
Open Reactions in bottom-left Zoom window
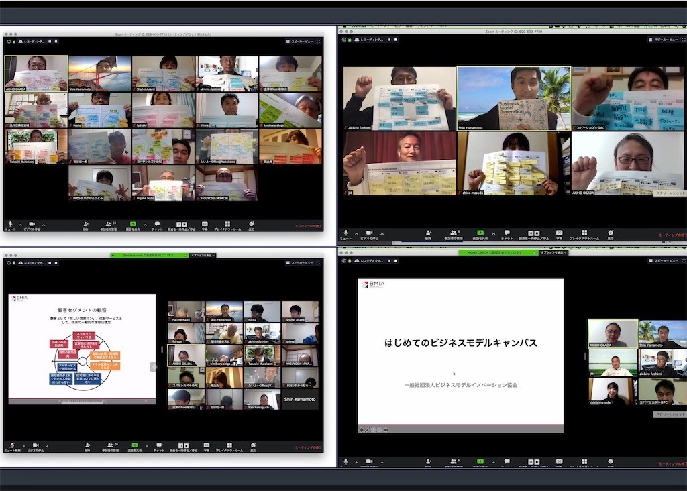(253, 447)
